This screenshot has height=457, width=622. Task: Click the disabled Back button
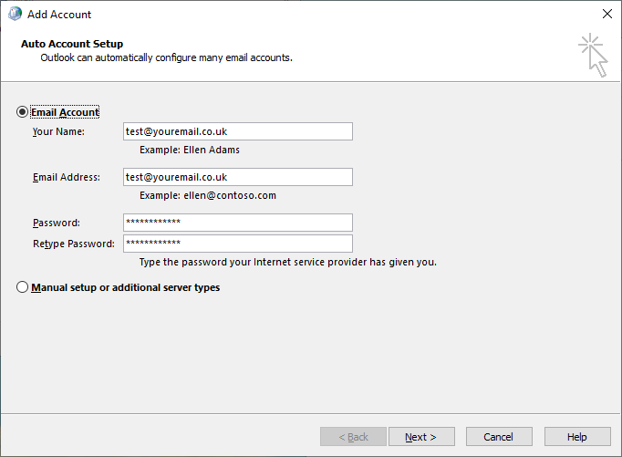click(353, 437)
